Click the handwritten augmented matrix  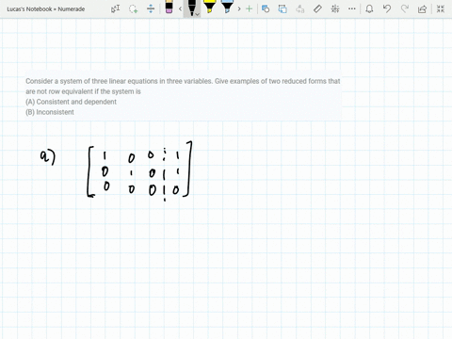click(x=139, y=170)
